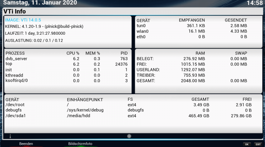265x147 pixels.
Task: Click the init process name
Action: click(9, 70)
